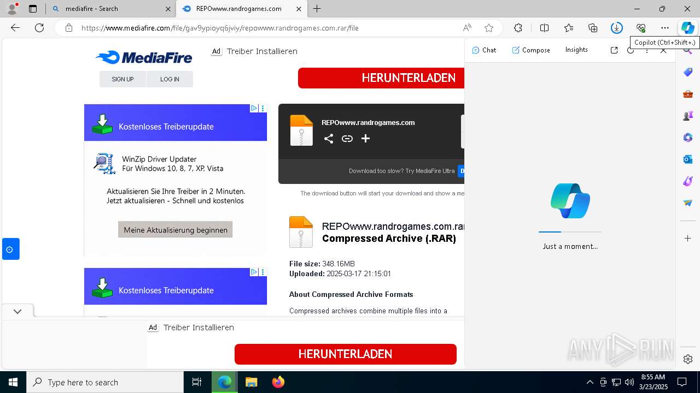Toggle the Copilot sidebar button

coord(687,28)
